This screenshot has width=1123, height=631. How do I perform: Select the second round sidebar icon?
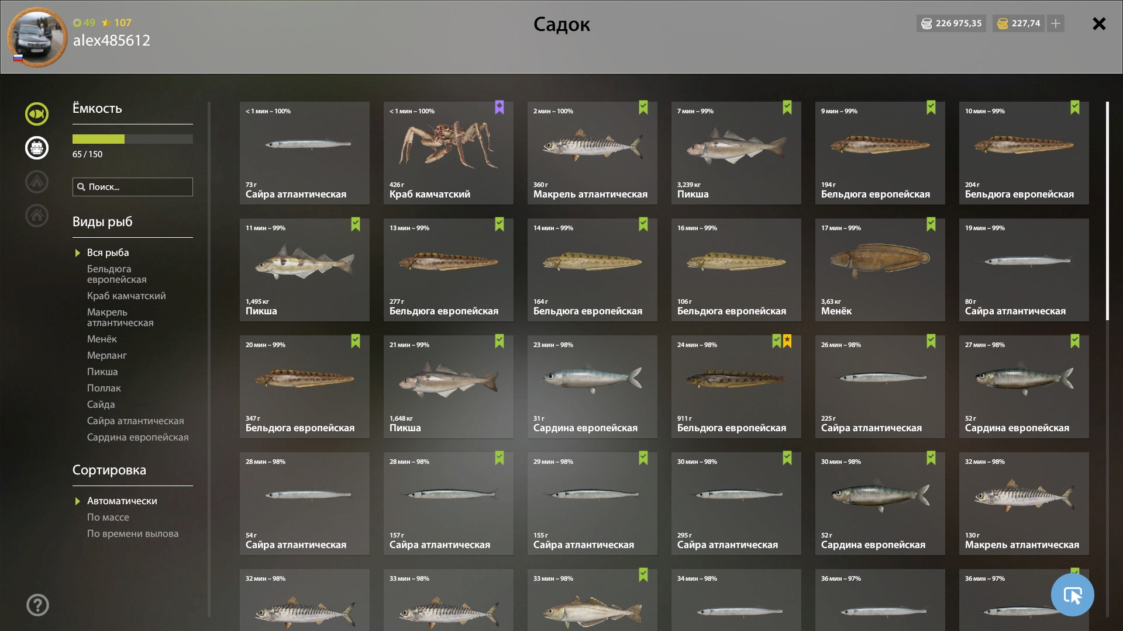click(x=37, y=148)
